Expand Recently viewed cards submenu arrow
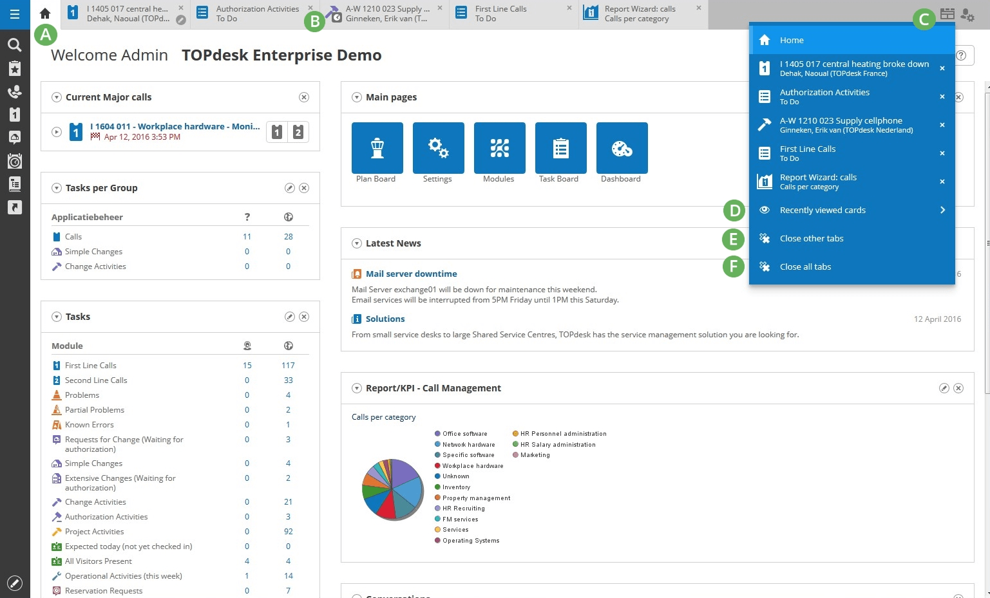The height and width of the screenshot is (598, 990). tap(942, 210)
